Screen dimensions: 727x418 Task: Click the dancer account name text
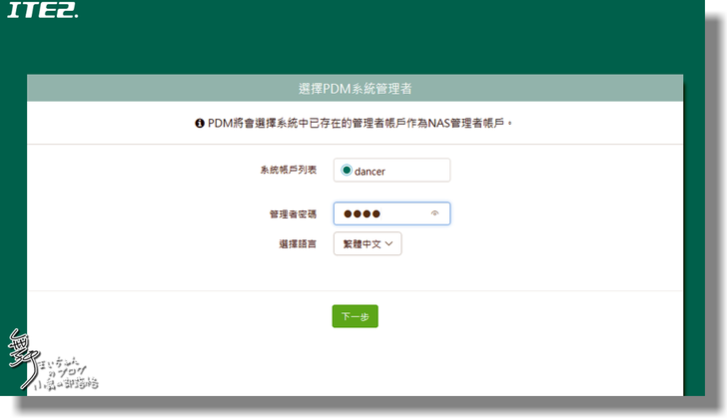pos(369,172)
